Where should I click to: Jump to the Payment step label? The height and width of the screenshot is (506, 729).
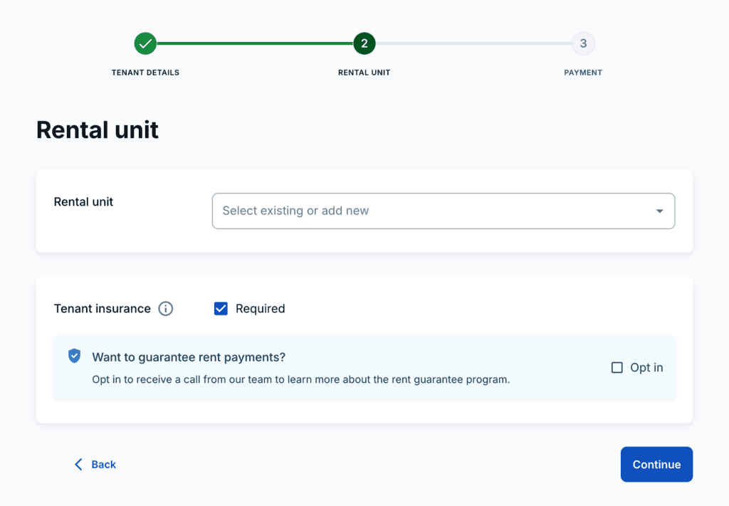[x=583, y=73]
